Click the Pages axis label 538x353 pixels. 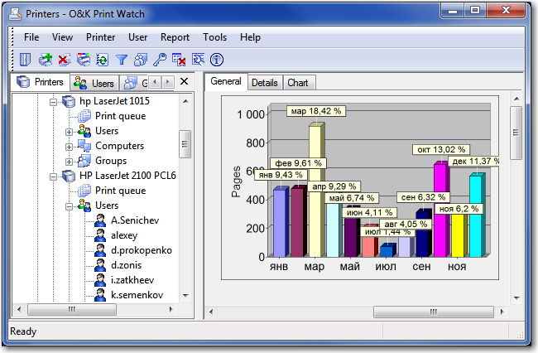(236, 181)
